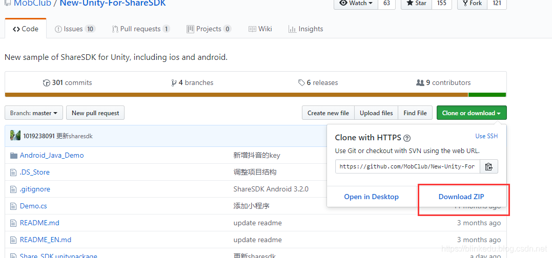This screenshot has height=258, width=552.
Task: Open the README.md update readme commit
Action: [x=257, y=223]
